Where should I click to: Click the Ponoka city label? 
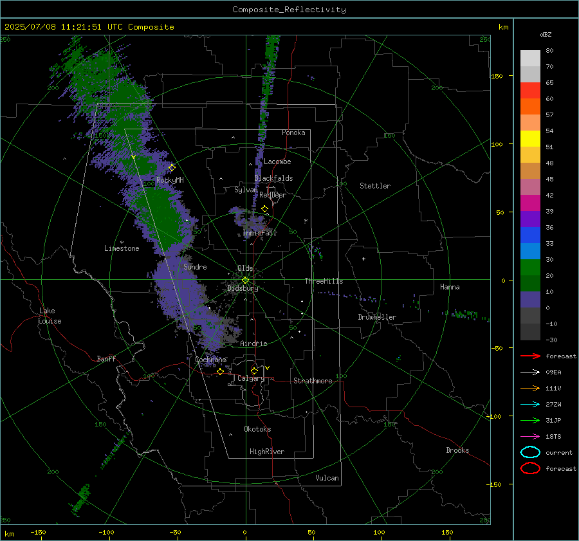coord(293,133)
